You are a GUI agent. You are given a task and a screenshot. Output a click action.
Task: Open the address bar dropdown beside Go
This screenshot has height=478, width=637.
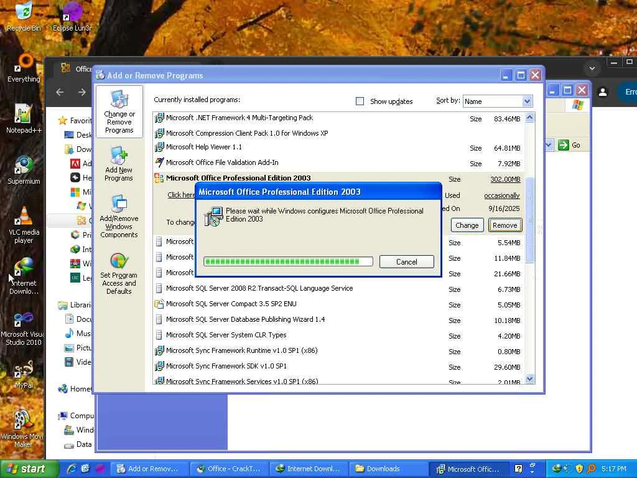click(x=549, y=144)
